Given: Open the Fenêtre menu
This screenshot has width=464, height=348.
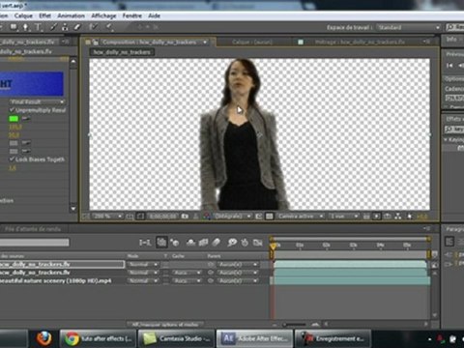Looking at the screenshot, I should (131, 15).
